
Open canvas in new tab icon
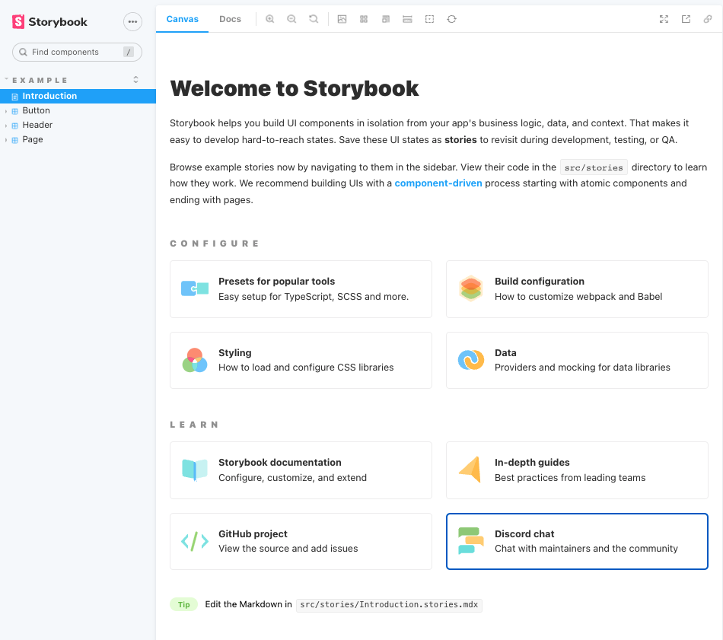[x=686, y=19]
